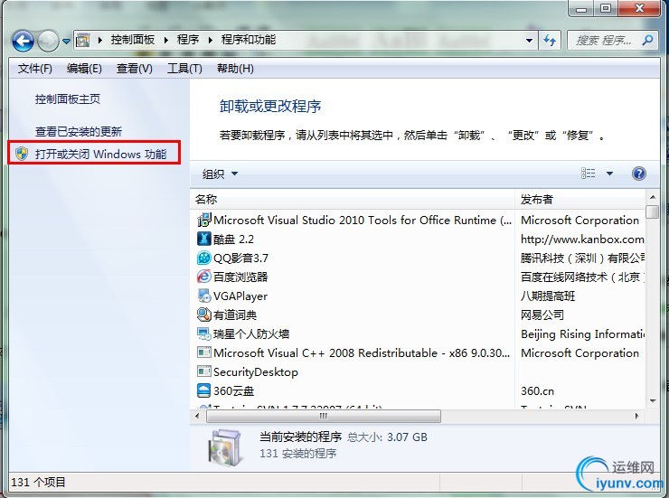This screenshot has width=669, height=498.
Task: Click the horizontal scrollbar left arrow
Action: (197, 416)
